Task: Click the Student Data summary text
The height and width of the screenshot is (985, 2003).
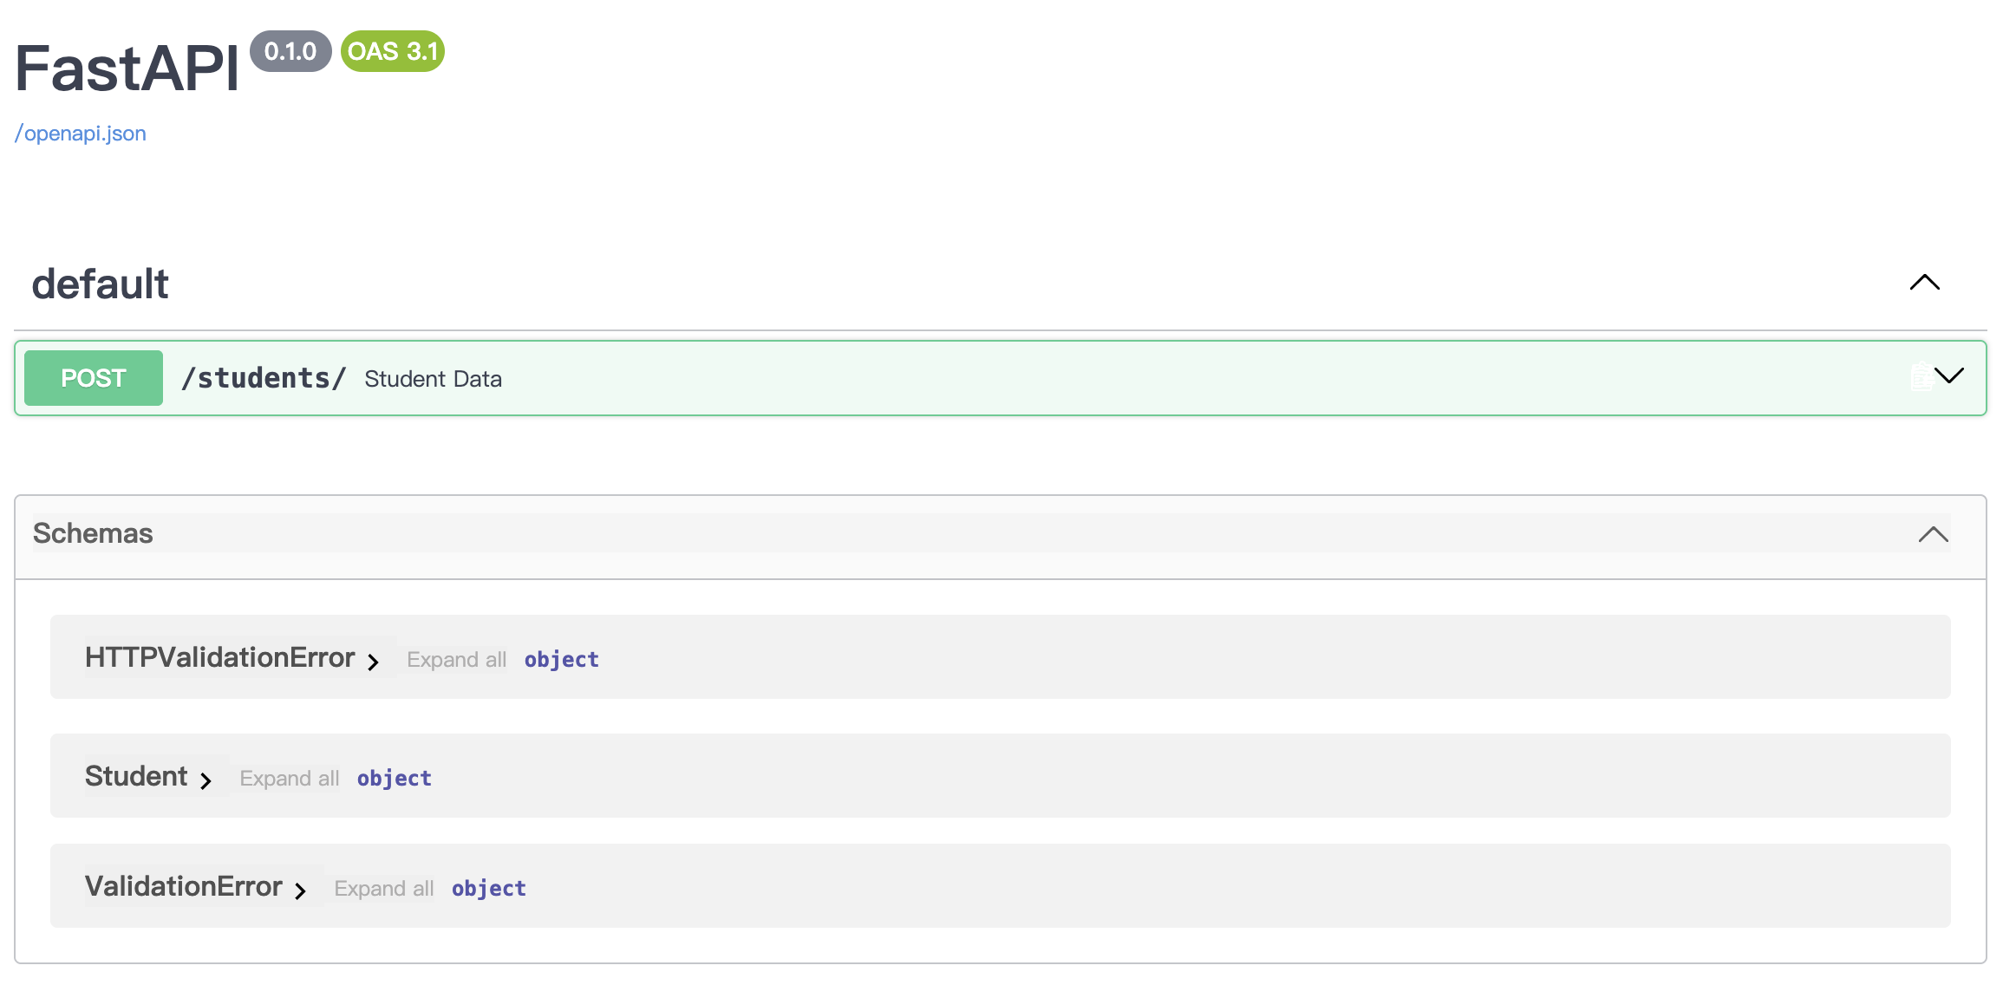Action: [x=433, y=379]
